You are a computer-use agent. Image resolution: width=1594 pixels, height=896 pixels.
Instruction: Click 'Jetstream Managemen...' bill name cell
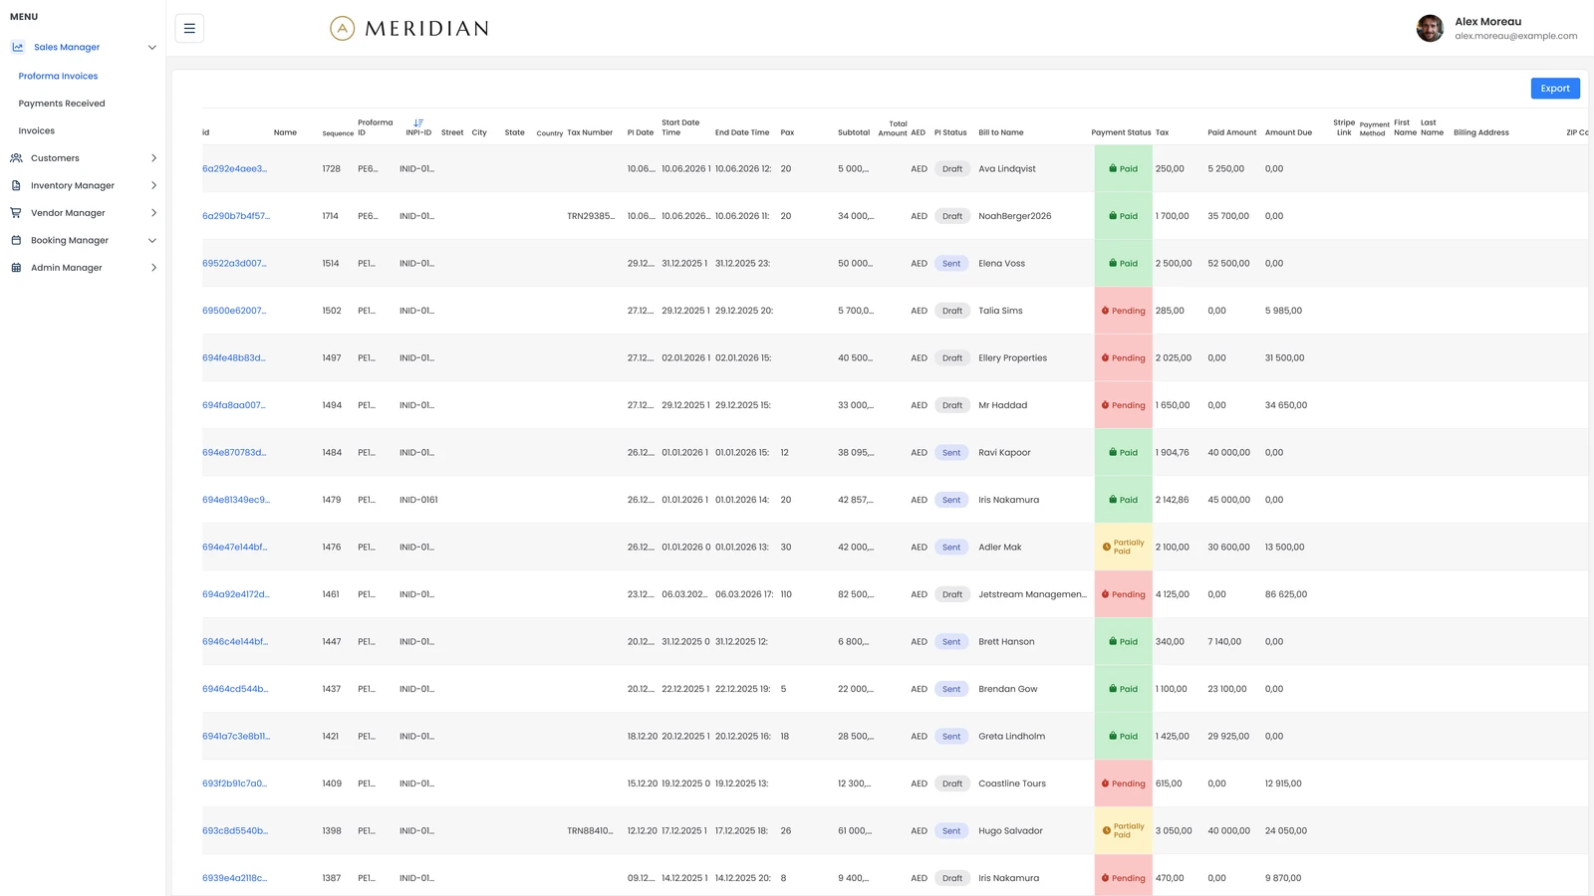(x=1032, y=594)
